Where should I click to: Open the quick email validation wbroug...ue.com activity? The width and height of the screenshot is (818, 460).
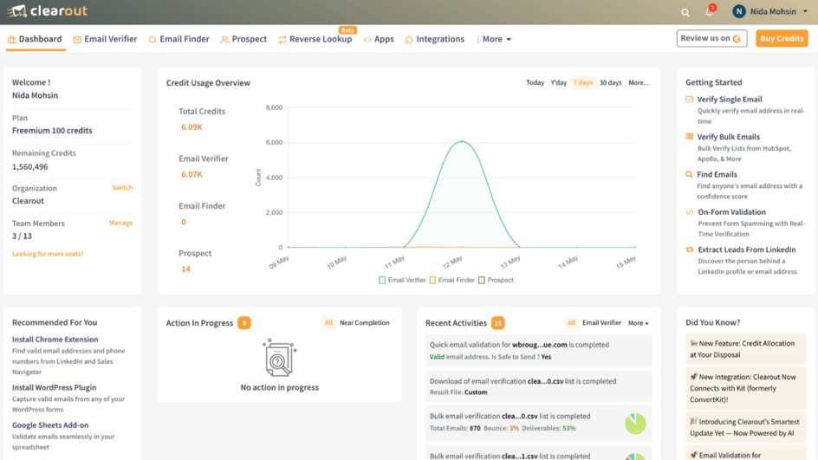(538, 351)
